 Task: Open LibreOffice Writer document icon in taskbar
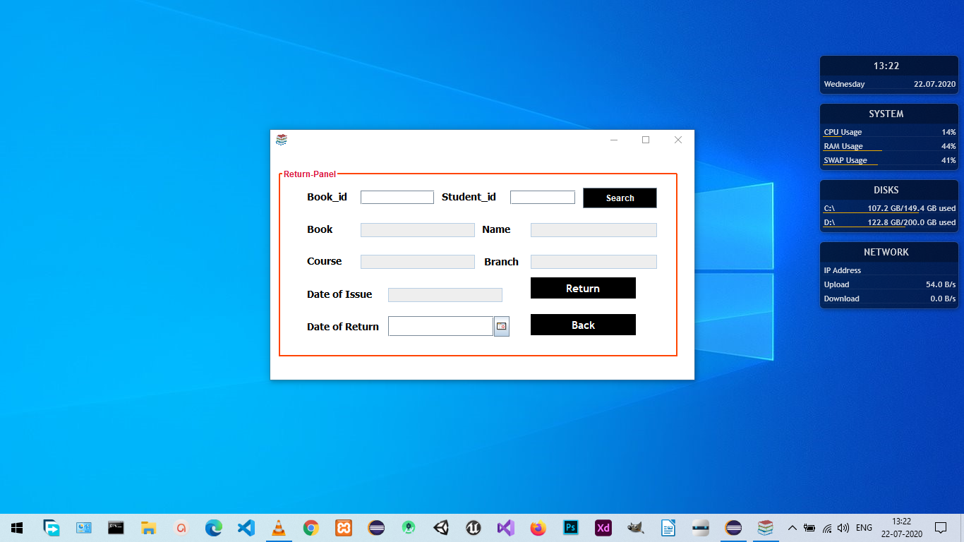tap(668, 527)
